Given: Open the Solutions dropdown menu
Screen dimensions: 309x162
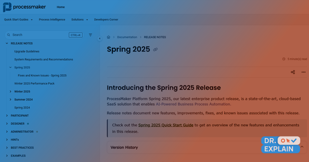Looking at the screenshot, I should (80, 19).
